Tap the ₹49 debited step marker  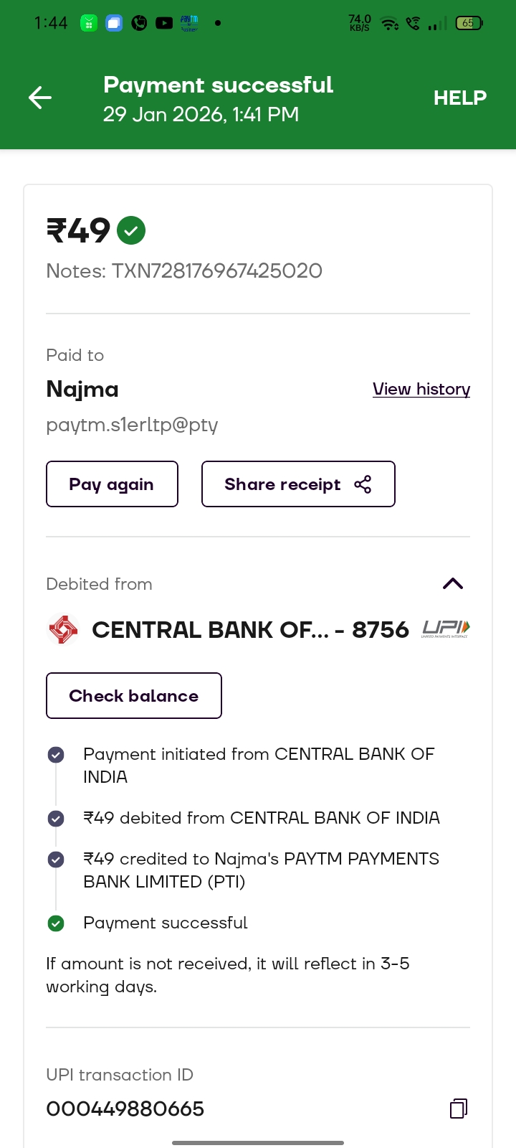click(56, 818)
